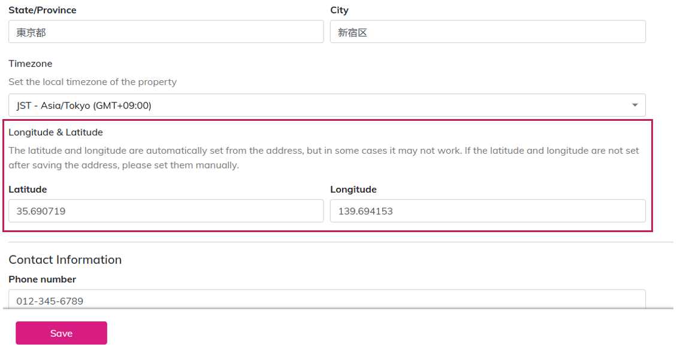Click the State/Province label
Viewport: 680px width, 347px height.
(43, 10)
